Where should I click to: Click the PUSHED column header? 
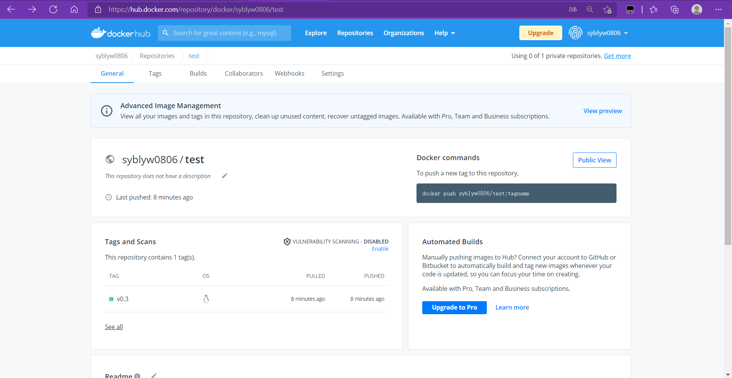coord(374,276)
